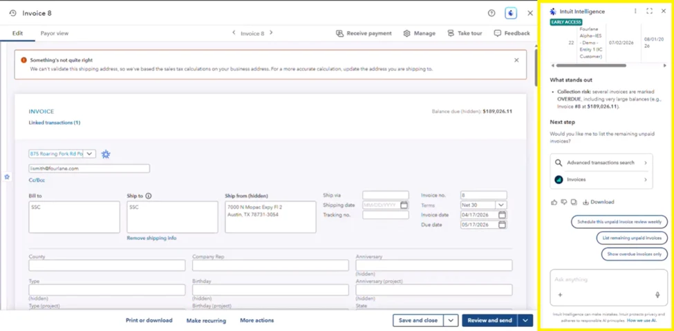Screen dimensions: 674x331
Task: Click Review and send button
Action: (x=489, y=320)
